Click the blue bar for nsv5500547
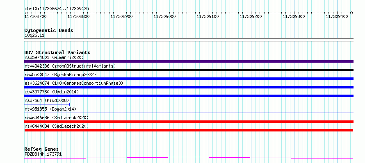 click(x=189, y=79)
